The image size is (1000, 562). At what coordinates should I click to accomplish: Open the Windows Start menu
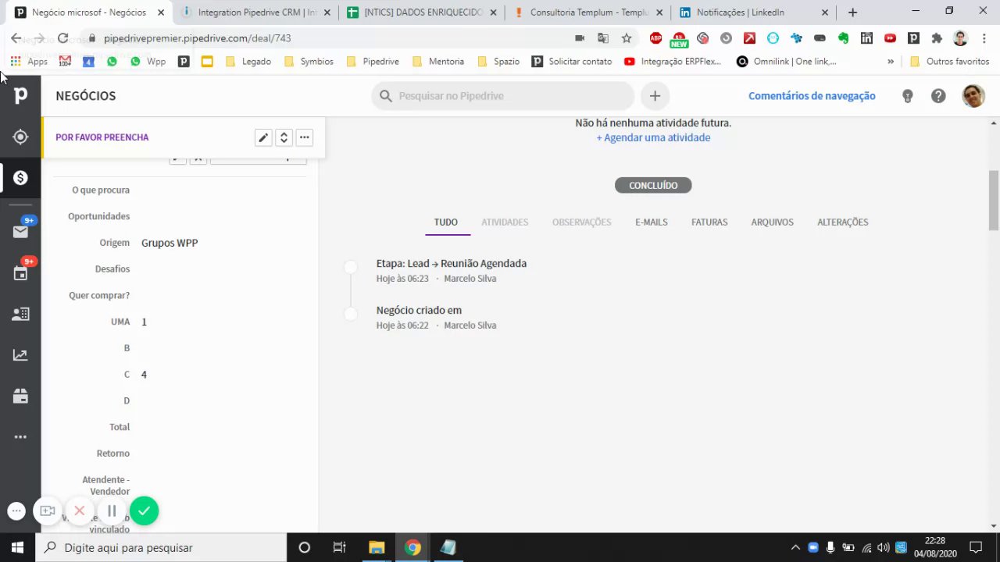tap(17, 547)
